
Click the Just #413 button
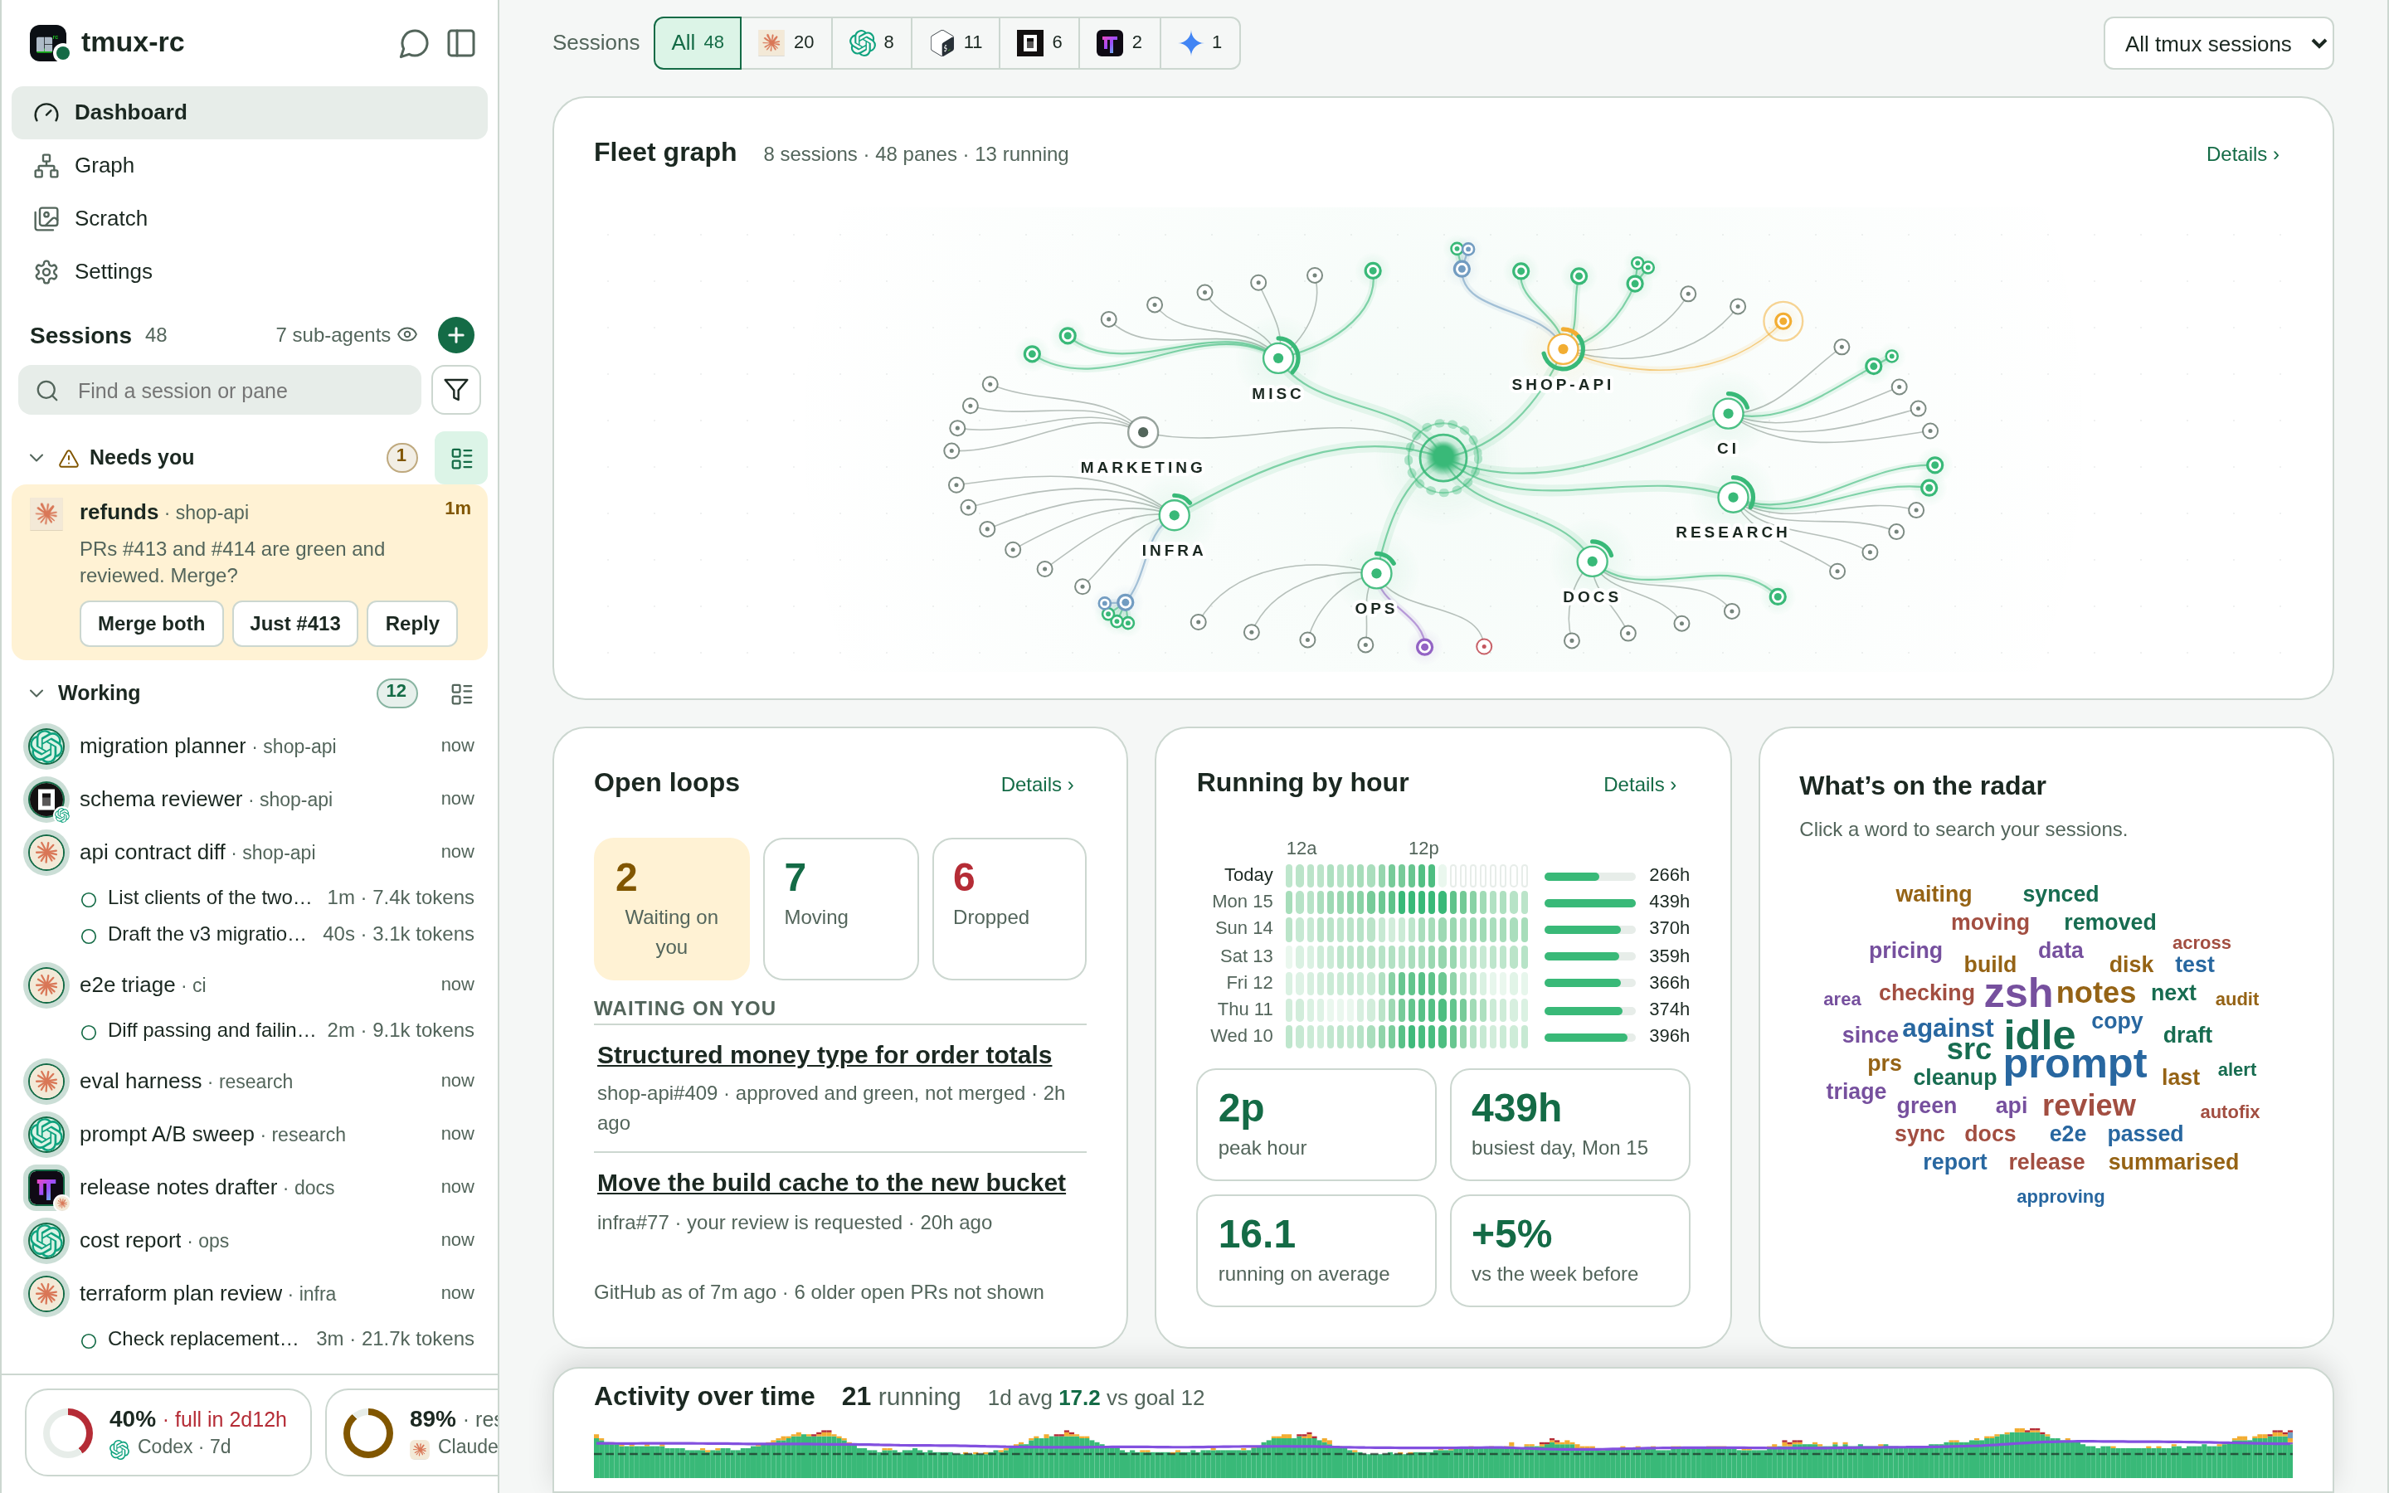coord(295,624)
